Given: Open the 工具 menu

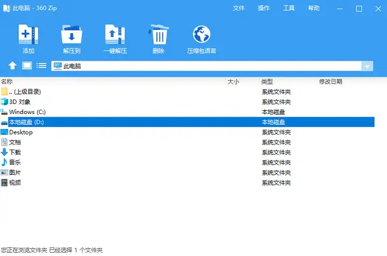Looking at the screenshot, I should tap(289, 8).
